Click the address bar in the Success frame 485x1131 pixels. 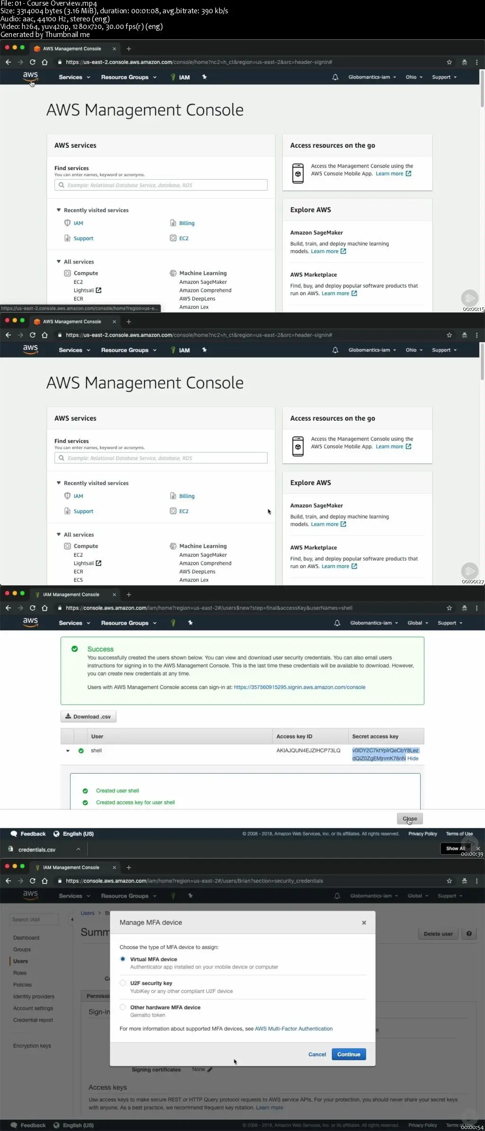[x=250, y=608]
